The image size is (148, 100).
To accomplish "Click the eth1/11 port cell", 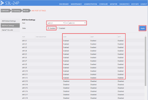I will coord(25,75).
